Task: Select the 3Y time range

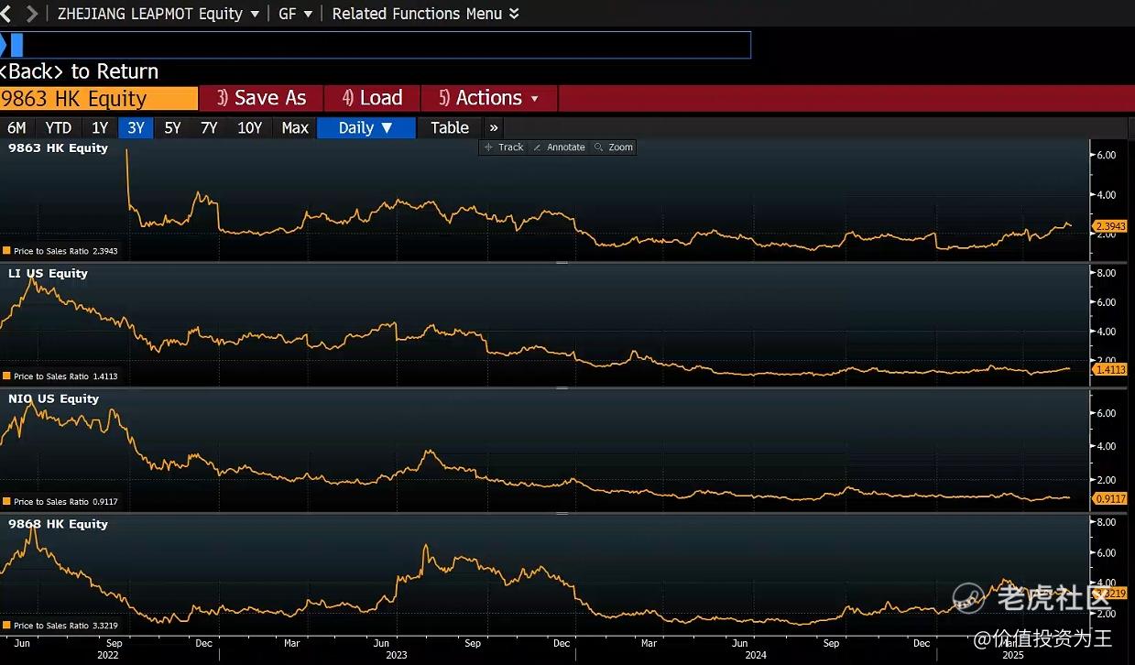Action: (x=136, y=128)
